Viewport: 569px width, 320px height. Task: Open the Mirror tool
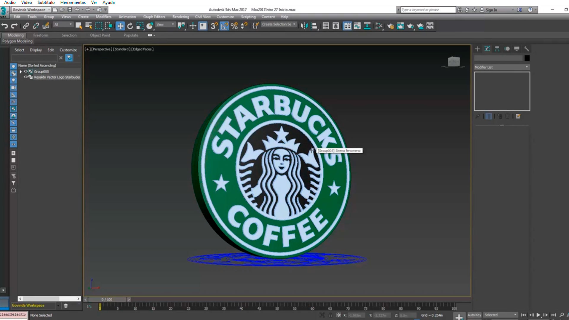(x=304, y=26)
